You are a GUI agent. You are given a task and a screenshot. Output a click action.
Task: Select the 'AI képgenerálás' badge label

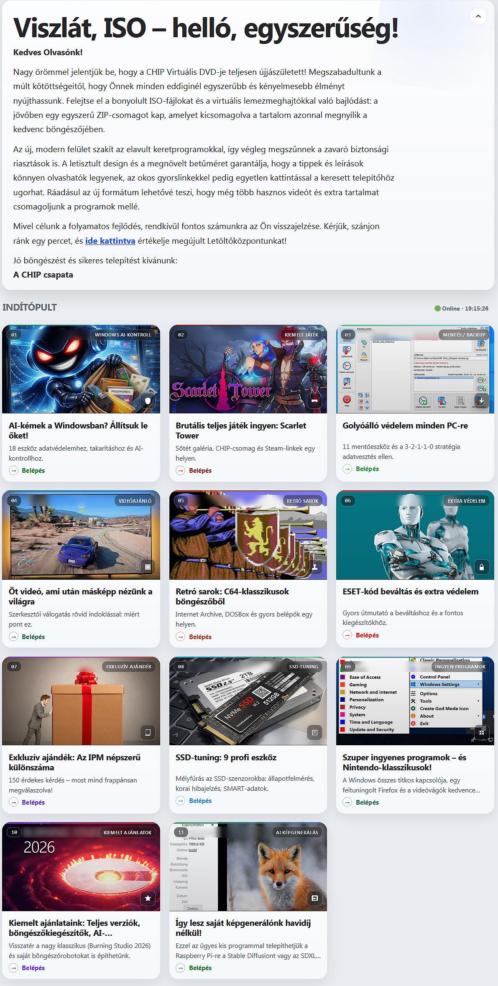297,832
